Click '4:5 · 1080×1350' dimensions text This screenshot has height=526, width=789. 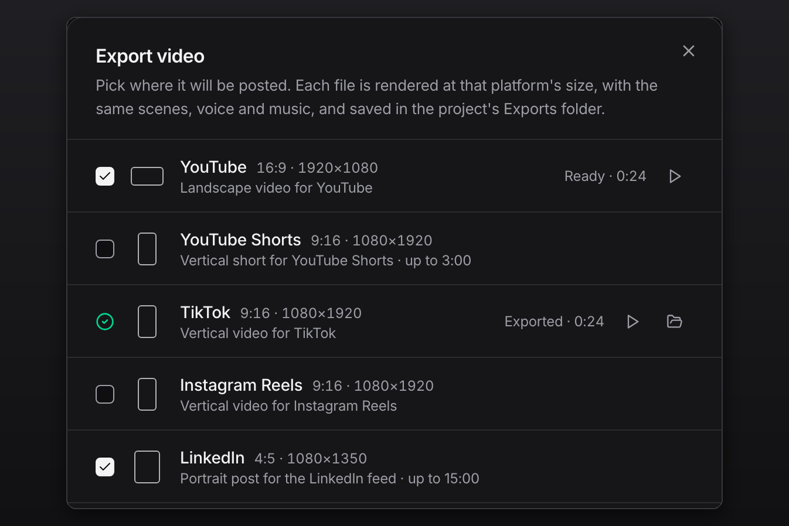[x=310, y=459]
